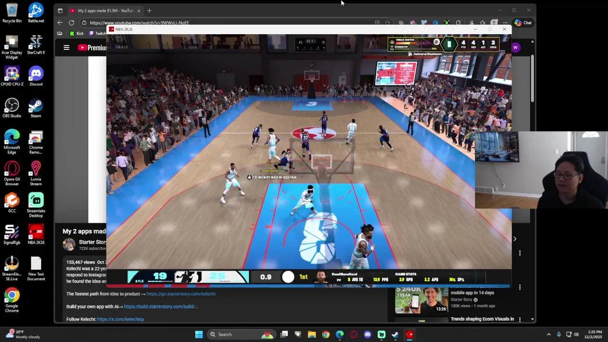This screenshot has height=342, width=608.
Task: Open the browser tab actions menu
Action: tap(60, 10)
